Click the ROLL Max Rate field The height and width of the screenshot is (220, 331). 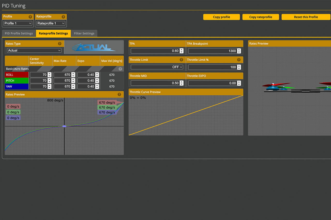click(x=64, y=75)
